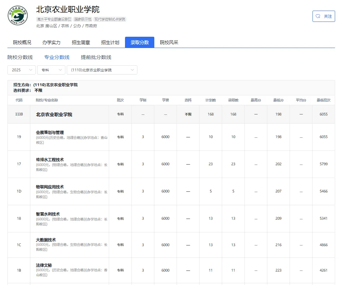Switch to the 办学实力 tab

pyautogui.click(x=51, y=42)
